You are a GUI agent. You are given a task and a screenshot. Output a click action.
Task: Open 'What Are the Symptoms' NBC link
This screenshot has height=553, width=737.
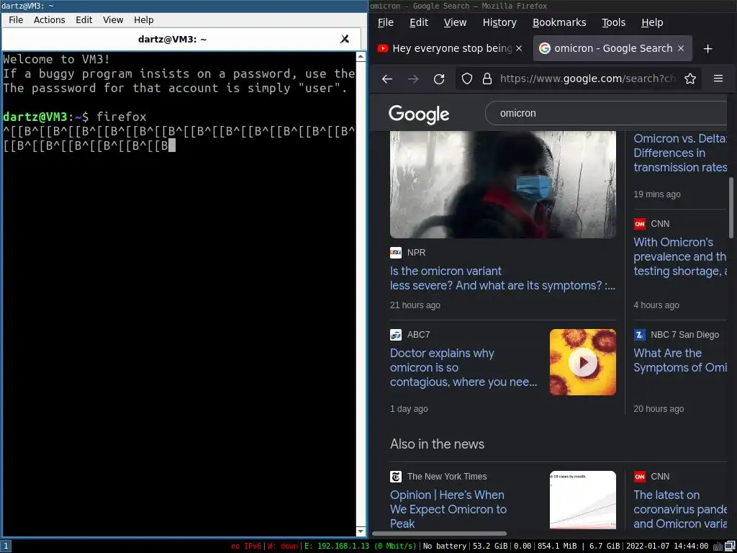tap(680, 360)
